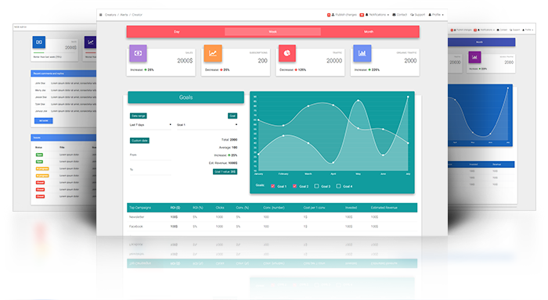Check the Goal 4 checkbox

[338, 186]
